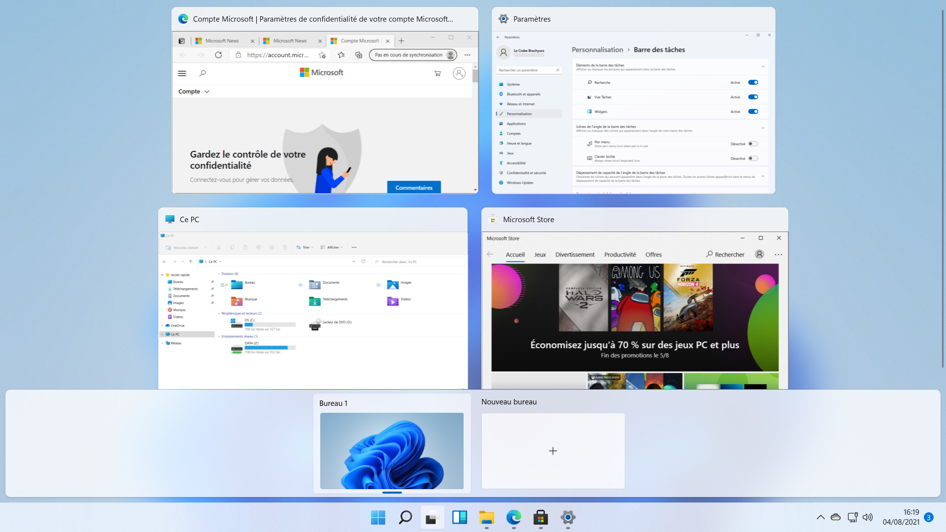Open Microsoft Store icon in taskbar

click(541, 517)
